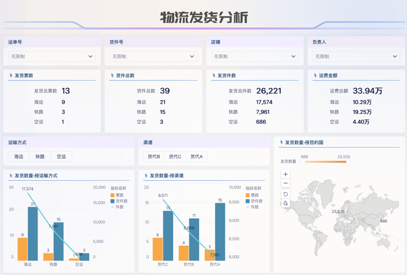Click the right handle of 发货数量 slider

click(348, 162)
